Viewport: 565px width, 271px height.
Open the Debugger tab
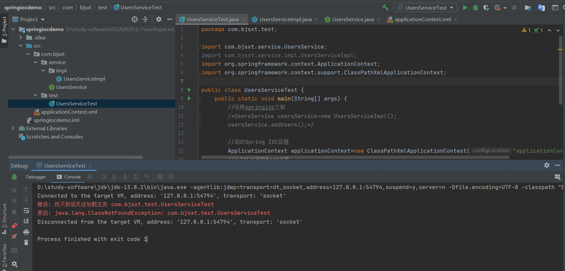pyautogui.click(x=36, y=177)
